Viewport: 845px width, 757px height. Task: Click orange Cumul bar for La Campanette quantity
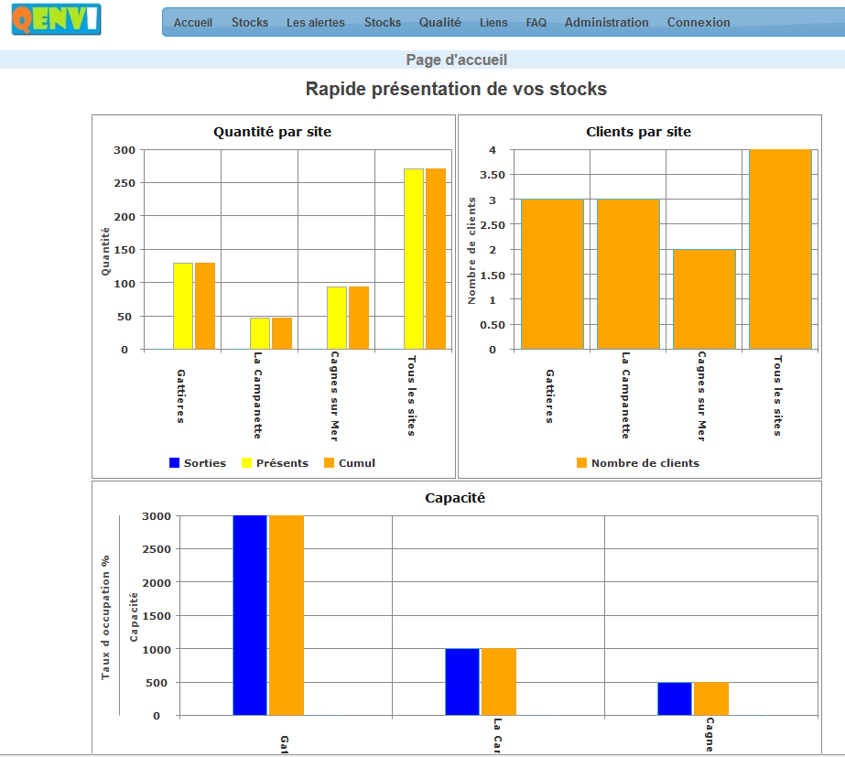282,333
